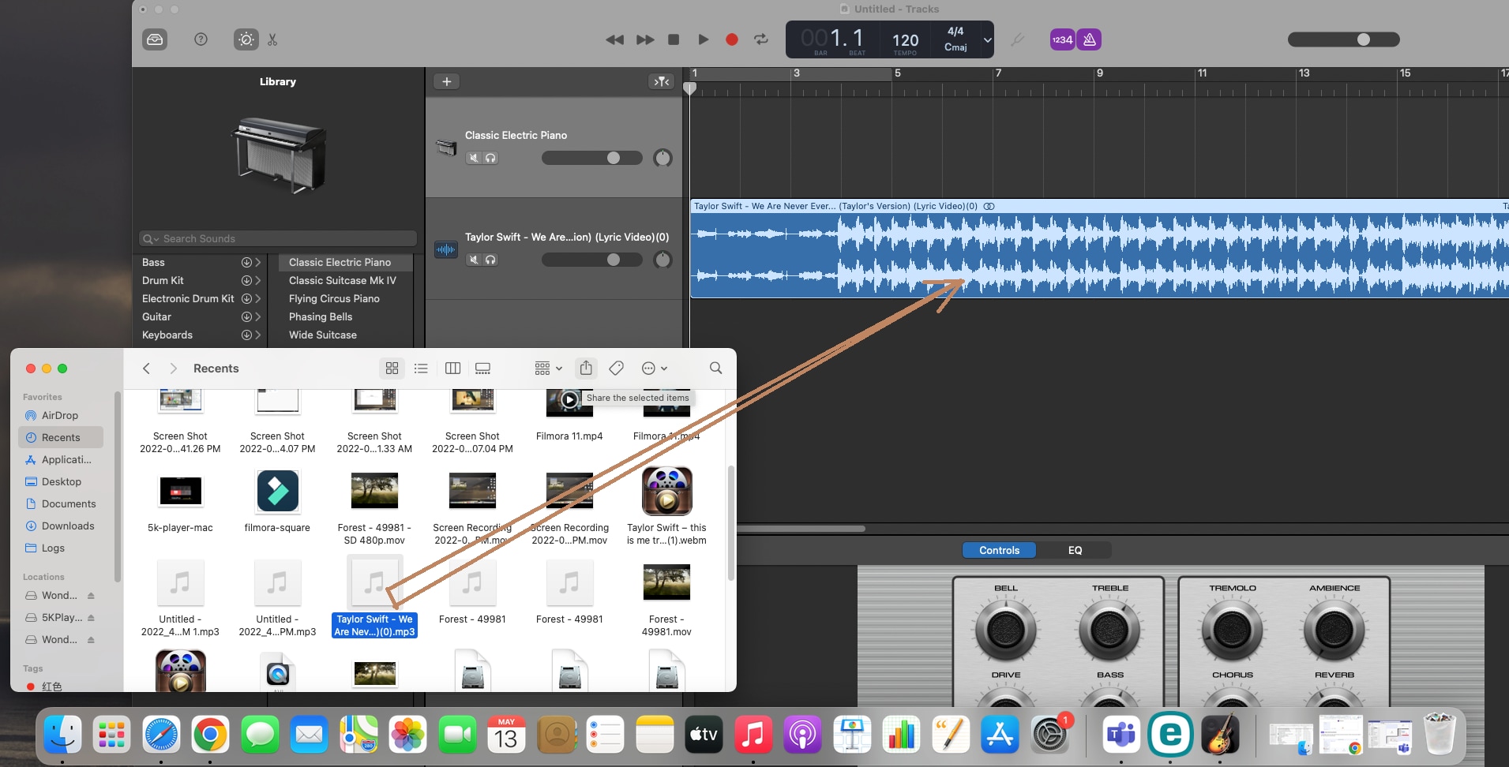Select the Wide Suitcase patch

coord(323,335)
